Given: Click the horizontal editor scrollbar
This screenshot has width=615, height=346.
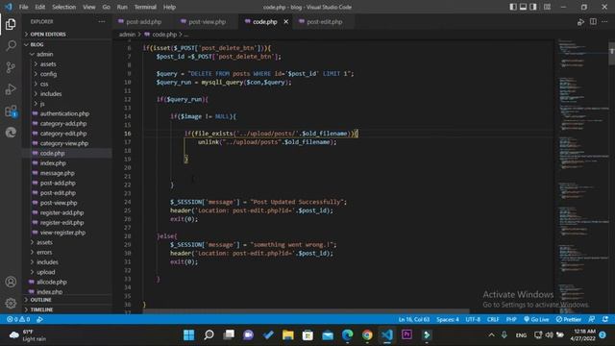Looking at the screenshot, I should 306,311.
